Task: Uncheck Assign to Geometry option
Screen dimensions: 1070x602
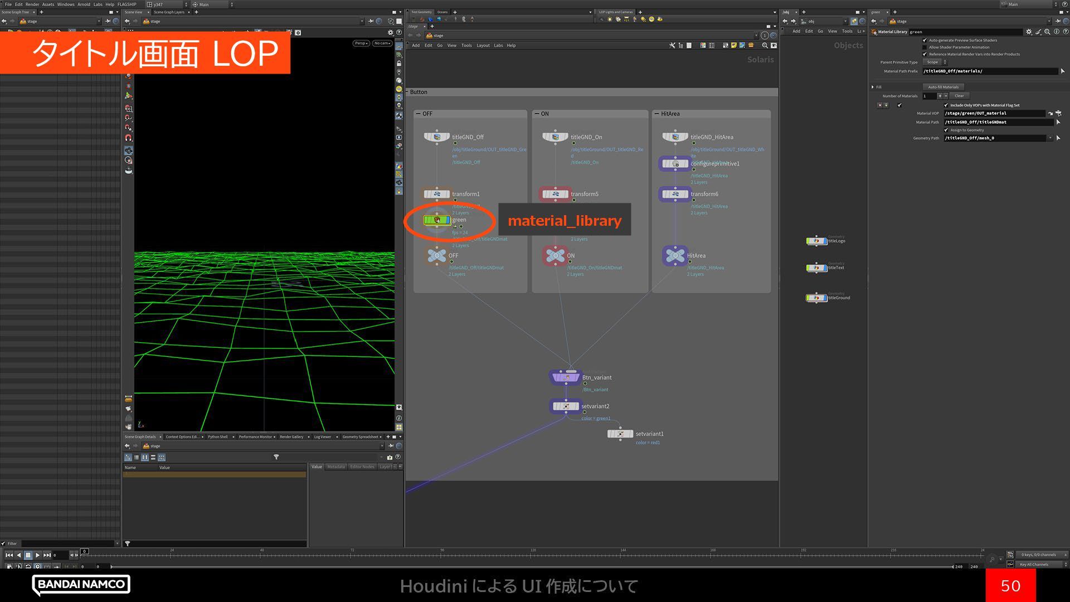Action: click(x=946, y=130)
